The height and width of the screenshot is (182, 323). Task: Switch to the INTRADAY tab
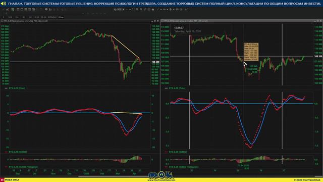[52, 17]
